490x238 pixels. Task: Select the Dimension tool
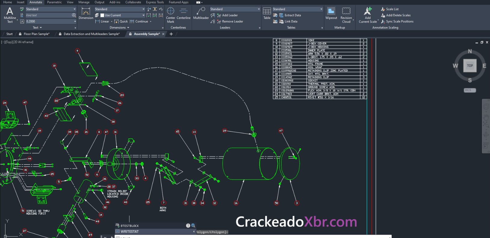pos(86,14)
